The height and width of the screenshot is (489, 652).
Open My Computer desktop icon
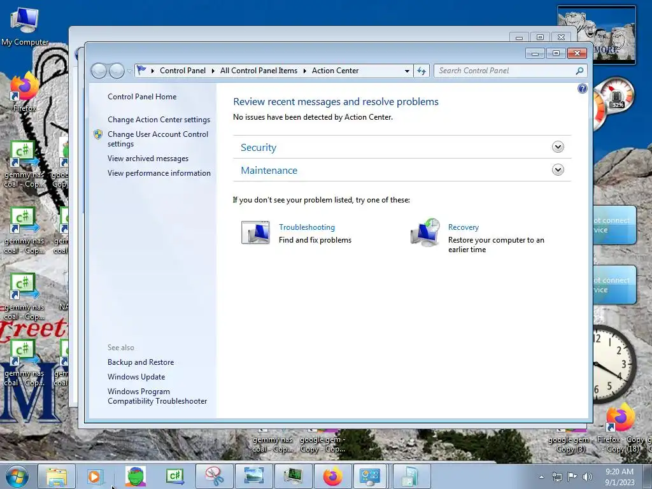point(25,25)
